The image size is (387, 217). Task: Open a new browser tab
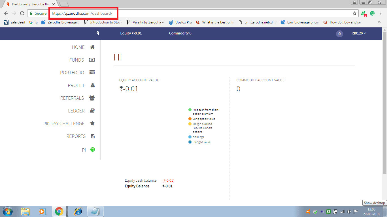pos(64,5)
